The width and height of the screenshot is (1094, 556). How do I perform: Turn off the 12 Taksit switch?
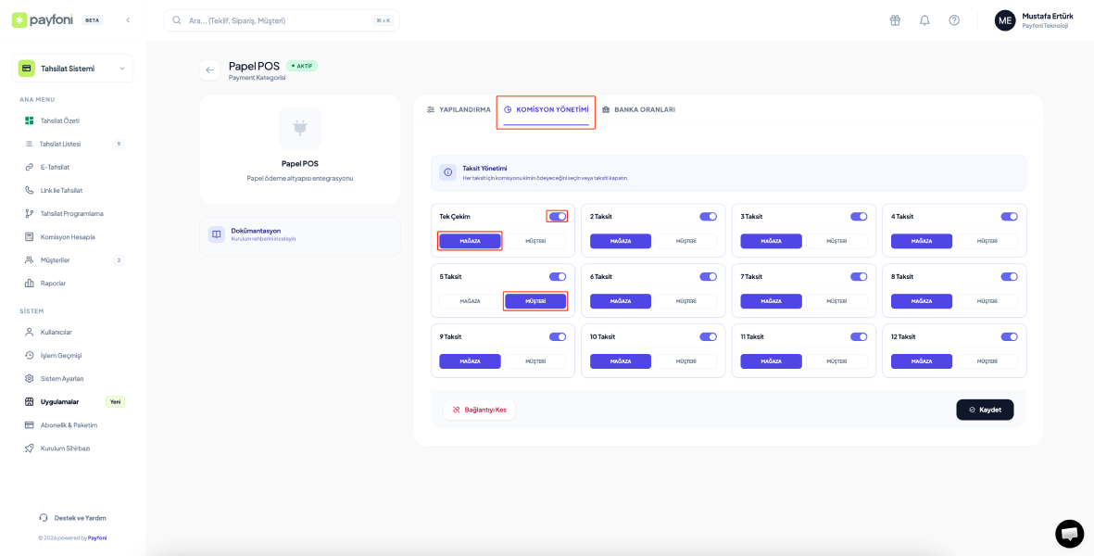[x=1009, y=336]
